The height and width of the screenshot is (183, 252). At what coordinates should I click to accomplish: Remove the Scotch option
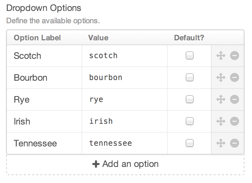click(x=235, y=56)
